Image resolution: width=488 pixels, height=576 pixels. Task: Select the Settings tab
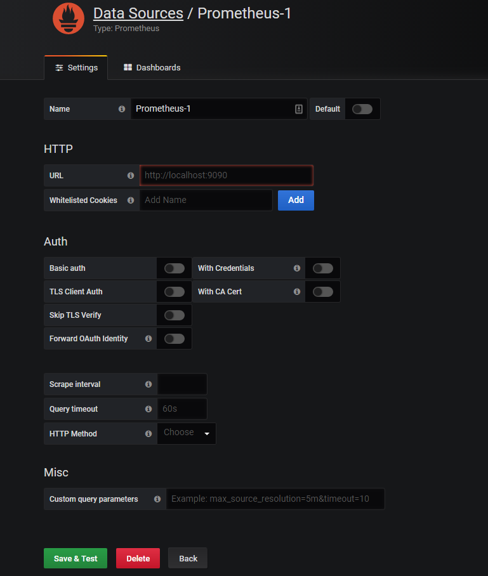pos(76,68)
